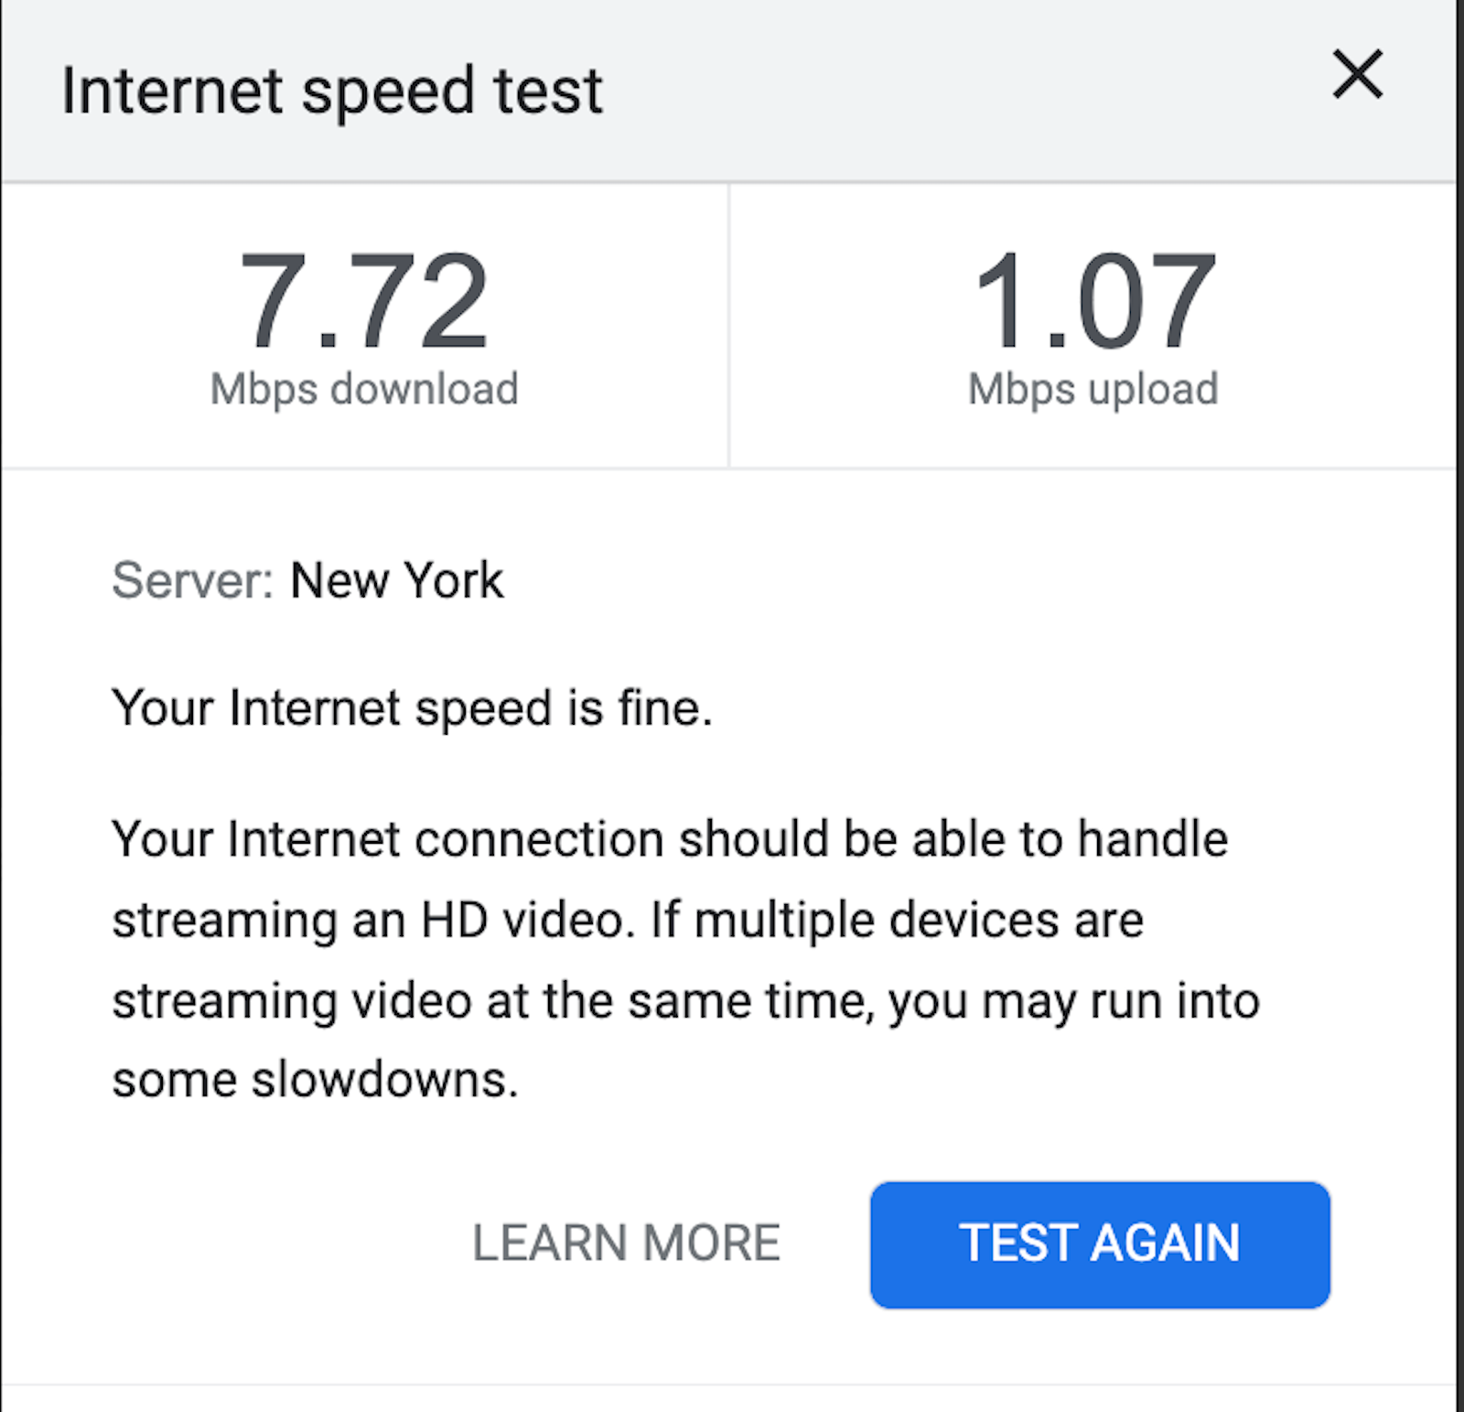Click the download results panel

[x=364, y=325]
